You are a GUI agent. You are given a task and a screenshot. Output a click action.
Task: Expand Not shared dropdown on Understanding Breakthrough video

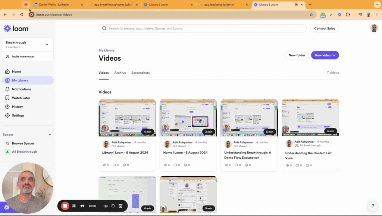coord(242,146)
